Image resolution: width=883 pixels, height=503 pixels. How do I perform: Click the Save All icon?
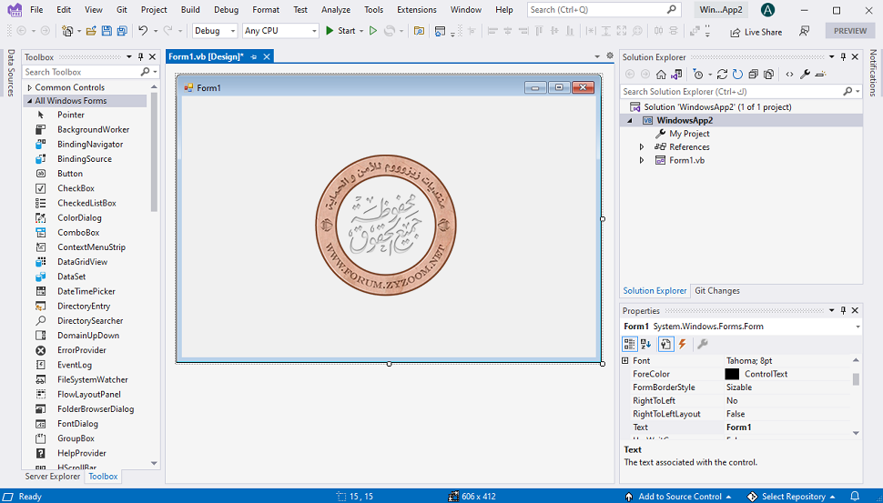122,31
